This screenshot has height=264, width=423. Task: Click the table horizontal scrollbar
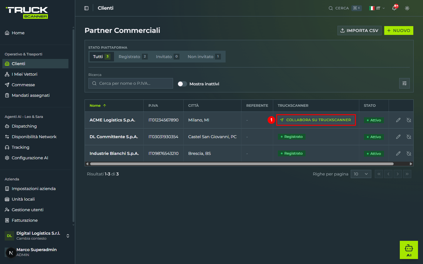[242, 164]
